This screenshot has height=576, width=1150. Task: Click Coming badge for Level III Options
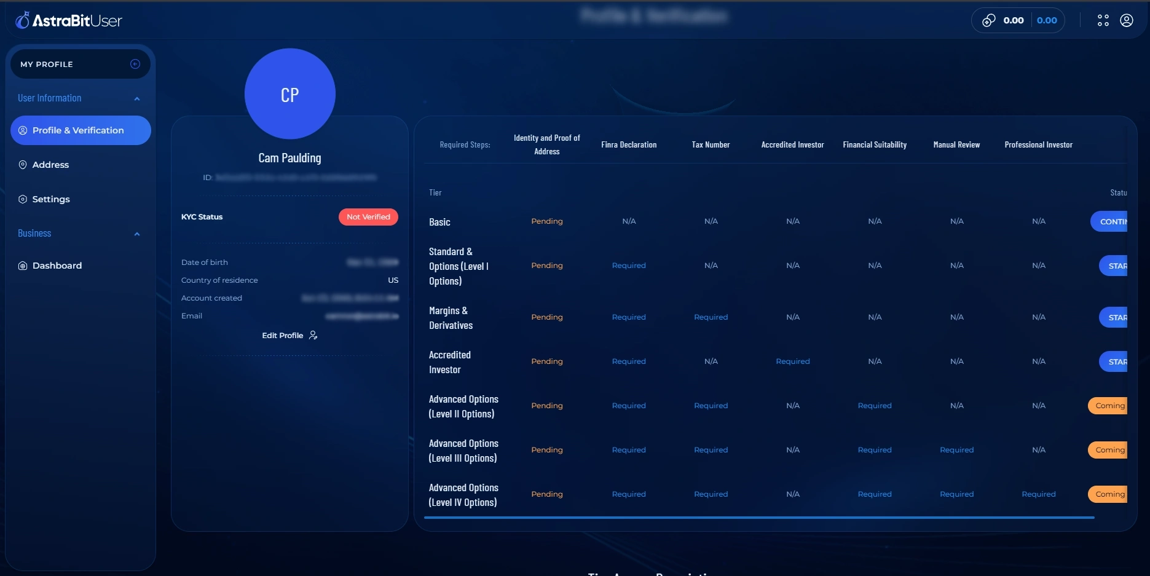pos(1108,450)
